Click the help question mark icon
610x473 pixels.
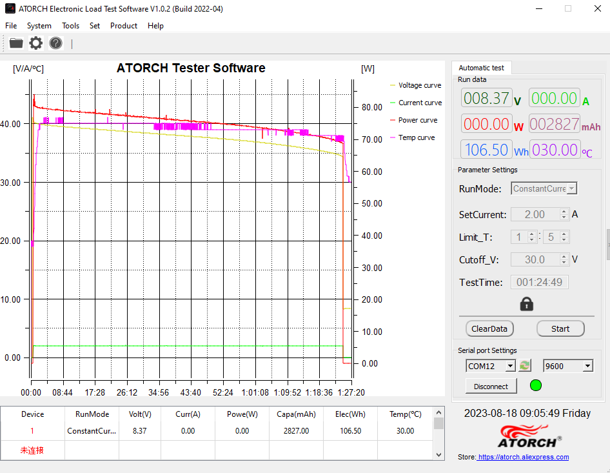(56, 43)
